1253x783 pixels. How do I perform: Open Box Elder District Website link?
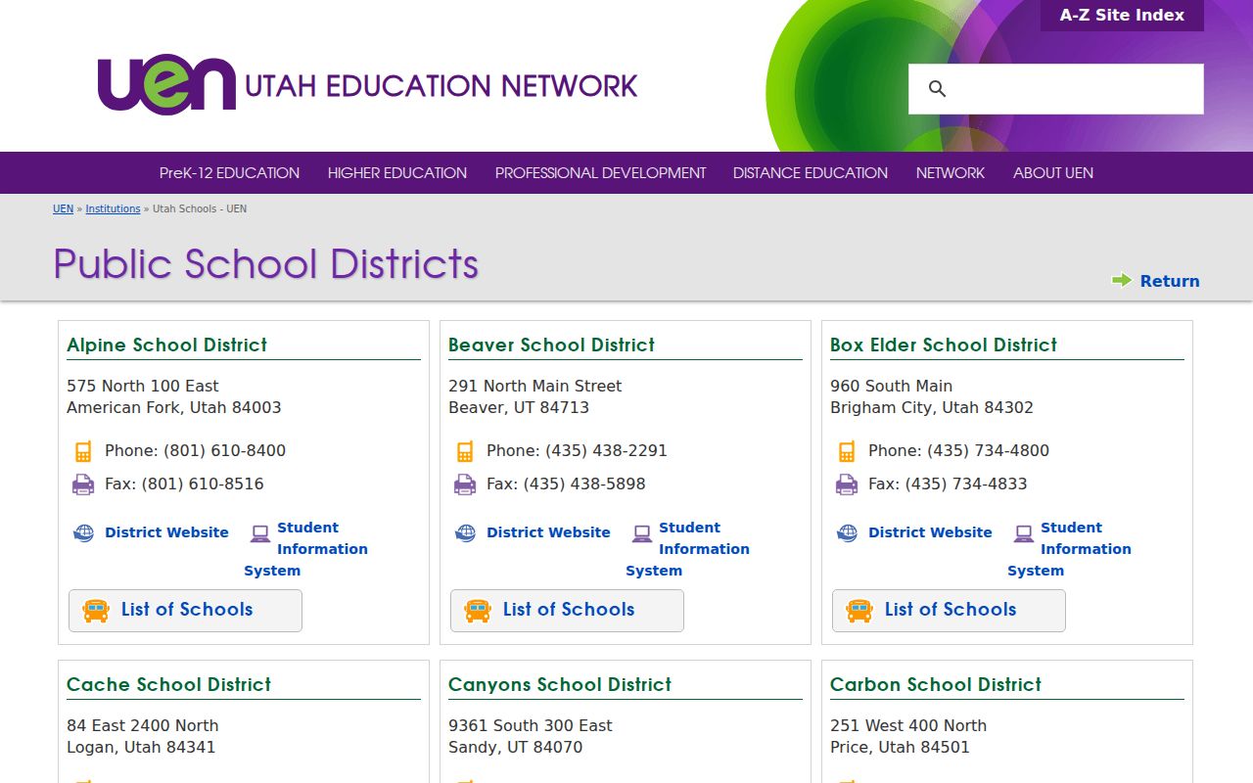coord(930,532)
